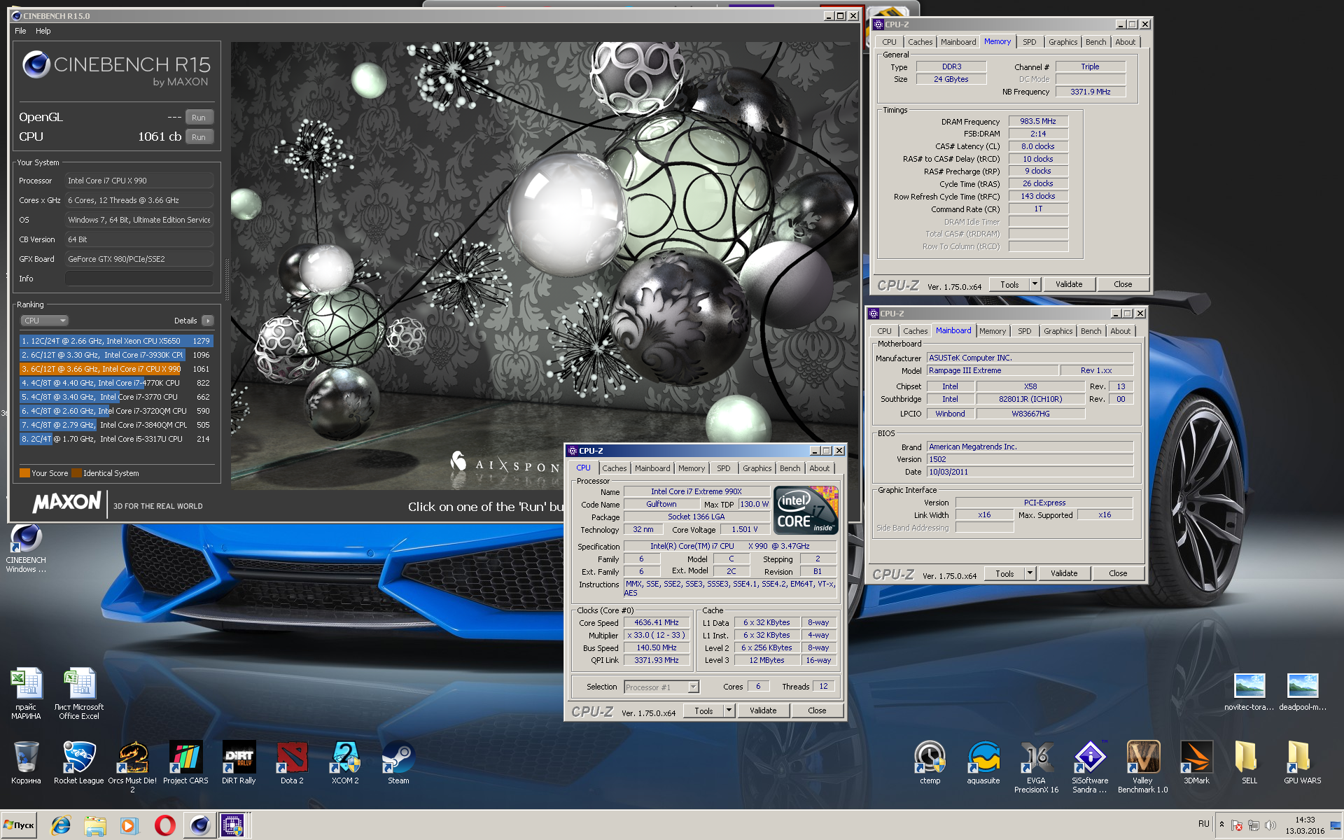This screenshot has width=1344, height=840.
Task: Click the RU language indicator
Action: click(1204, 824)
